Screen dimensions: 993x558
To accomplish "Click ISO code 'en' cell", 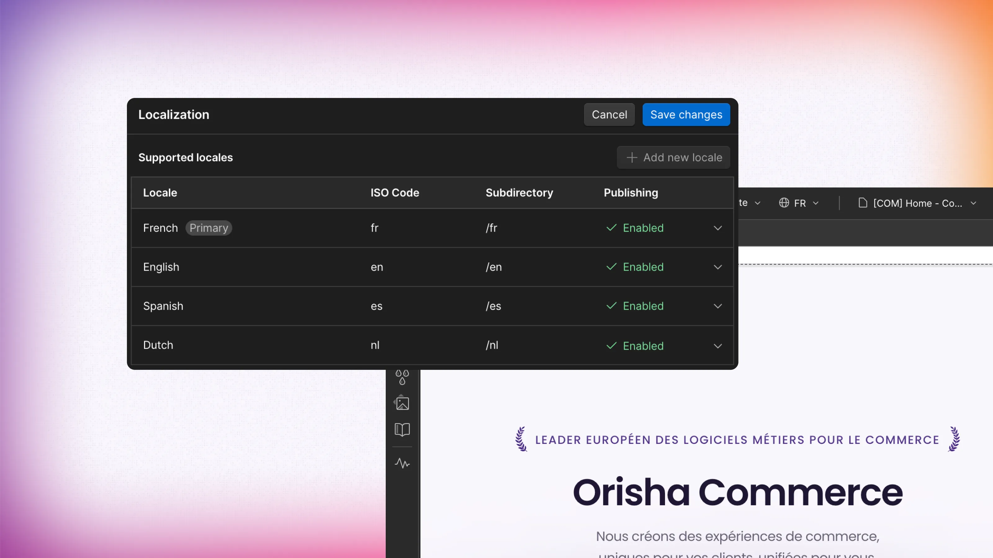I will [377, 267].
